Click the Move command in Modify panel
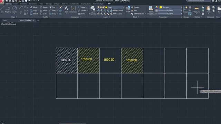 coord(34,7)
